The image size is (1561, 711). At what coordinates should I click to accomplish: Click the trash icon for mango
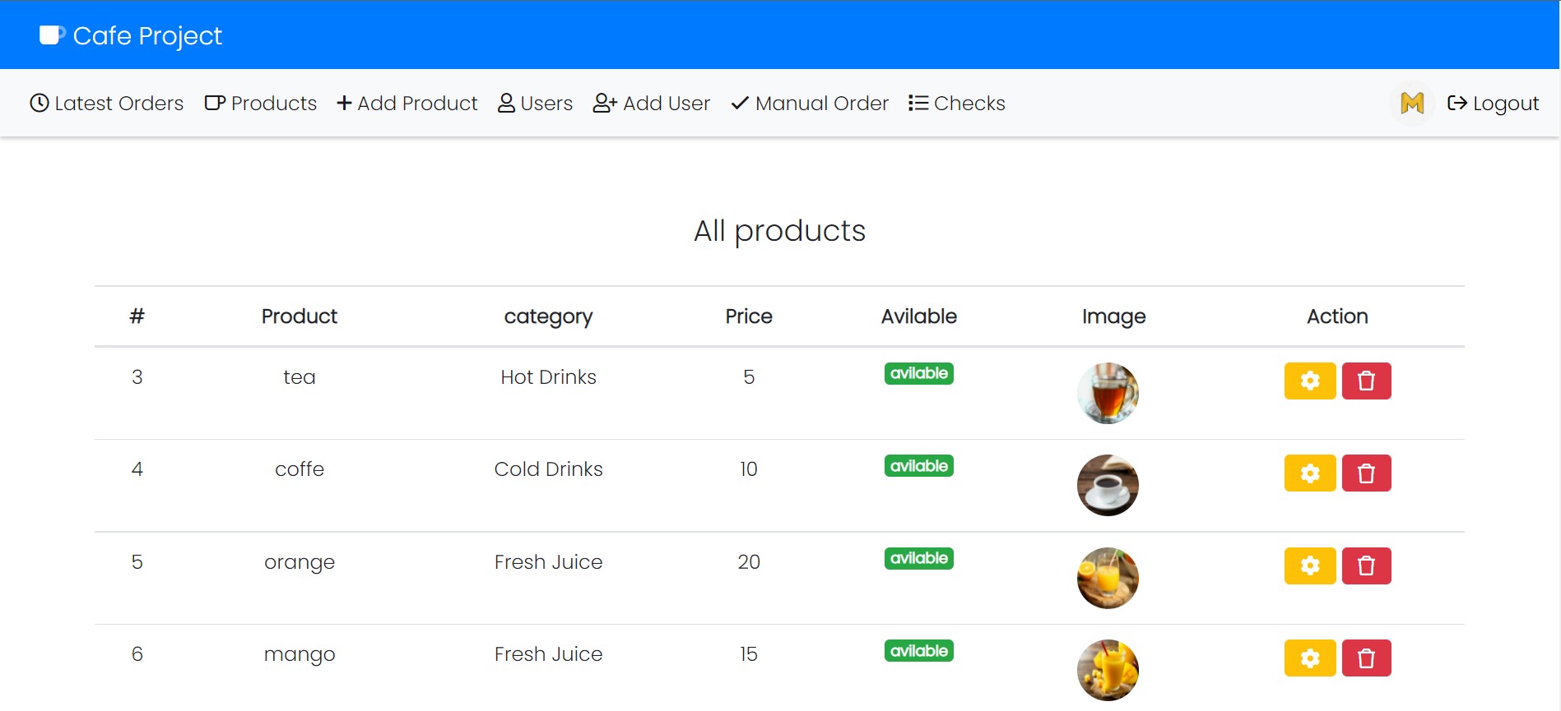click(1366, 658)
